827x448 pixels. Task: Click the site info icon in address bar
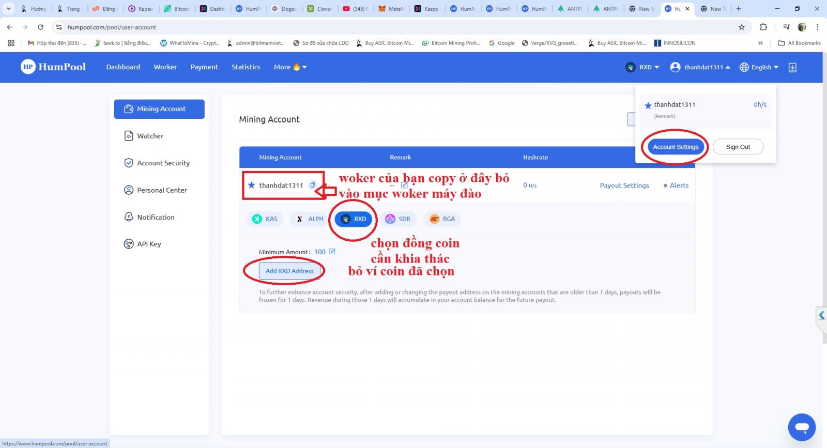[x=59, y=27]
